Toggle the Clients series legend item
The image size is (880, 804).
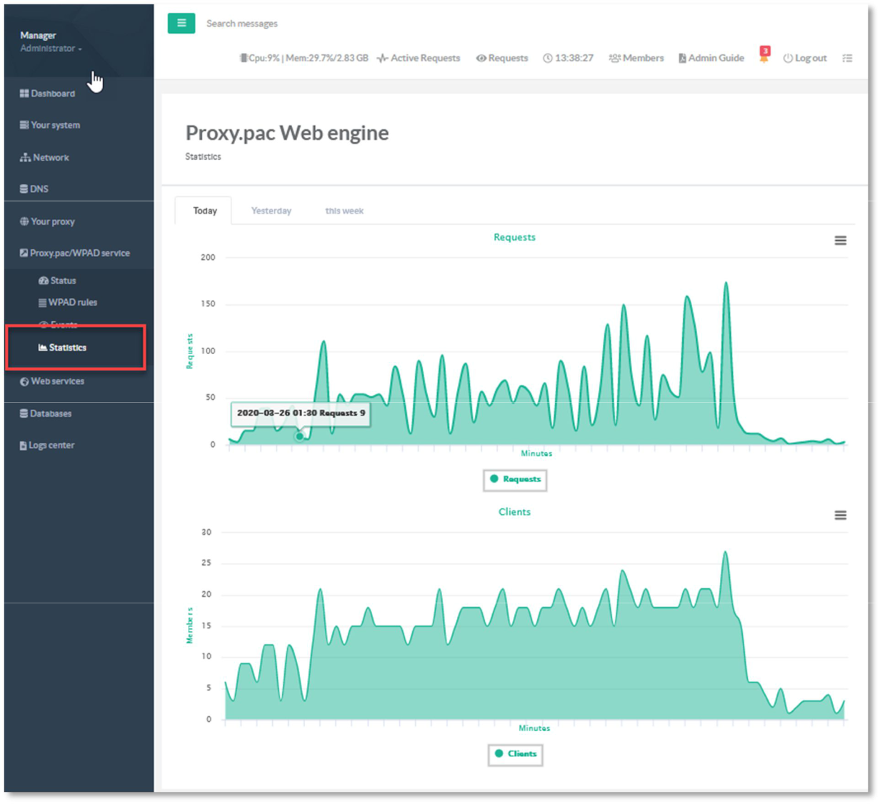click(x=516, y=754)
